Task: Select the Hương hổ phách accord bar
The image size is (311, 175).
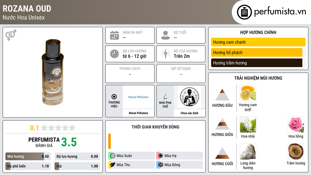Action: coord(258,52)
